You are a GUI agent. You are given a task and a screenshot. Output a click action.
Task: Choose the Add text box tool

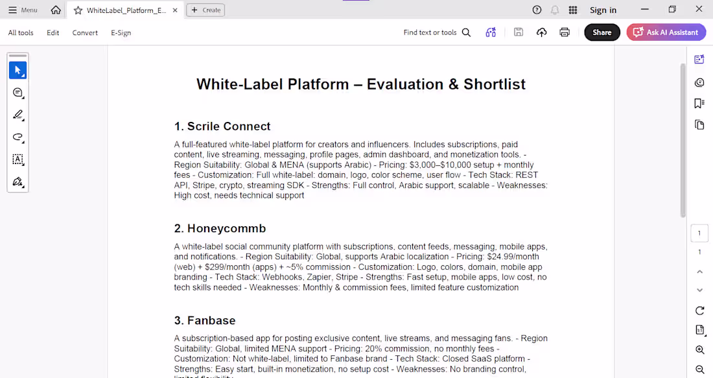[18, 159]
